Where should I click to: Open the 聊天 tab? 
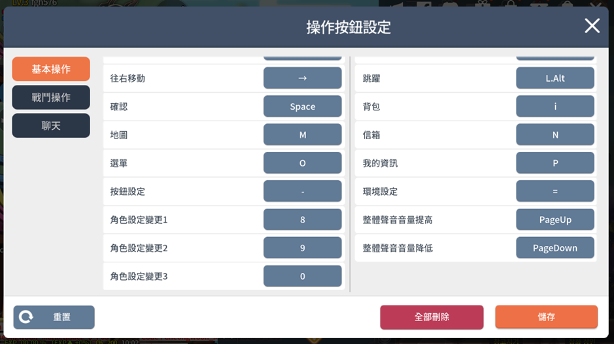coord(51,125)
